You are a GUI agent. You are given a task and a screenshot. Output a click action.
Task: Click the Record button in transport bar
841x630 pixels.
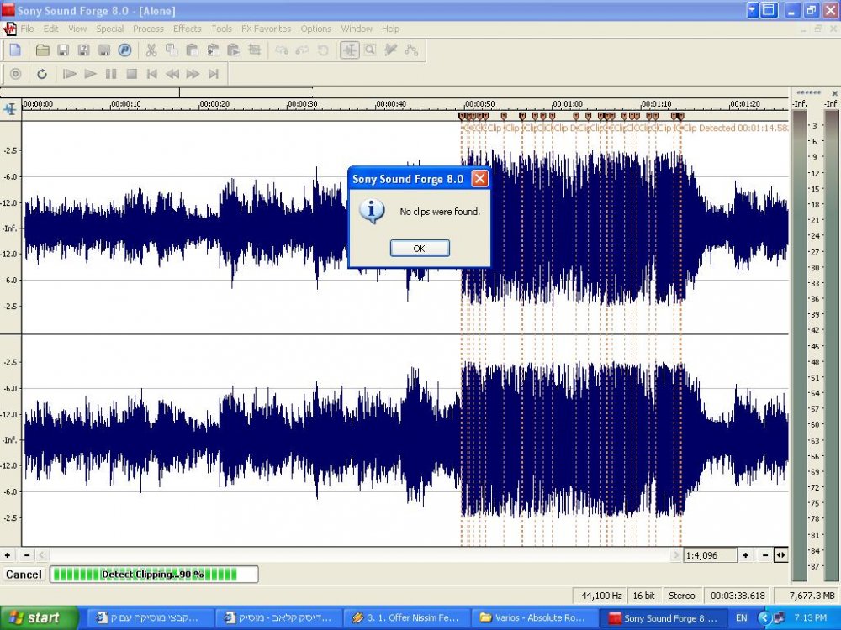pyautogui.click(x=15, y=74)
